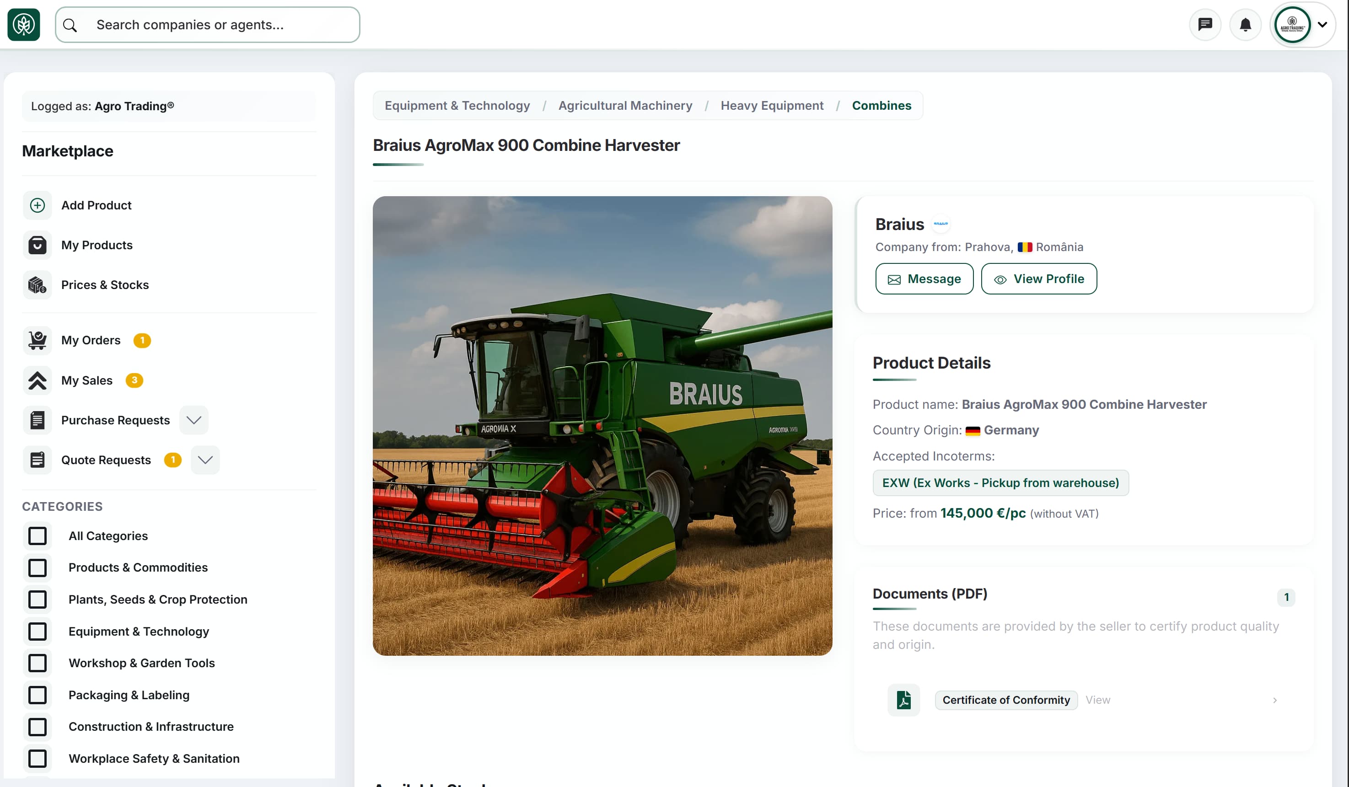Open the combine harvester product image

tap(603, 426)
